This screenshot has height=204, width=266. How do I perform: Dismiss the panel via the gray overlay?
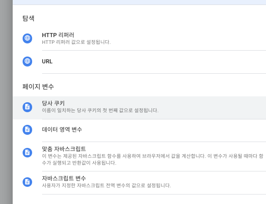pyautogui.click(x=6, y=102)
